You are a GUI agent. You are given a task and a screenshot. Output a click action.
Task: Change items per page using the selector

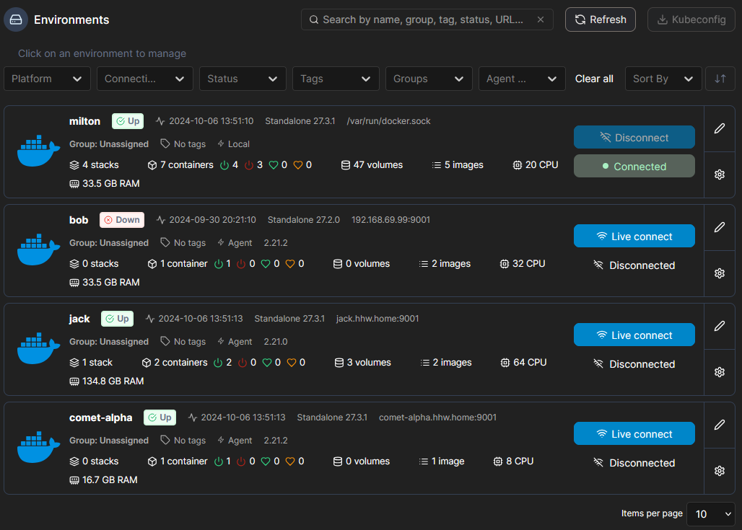[710, 514]
